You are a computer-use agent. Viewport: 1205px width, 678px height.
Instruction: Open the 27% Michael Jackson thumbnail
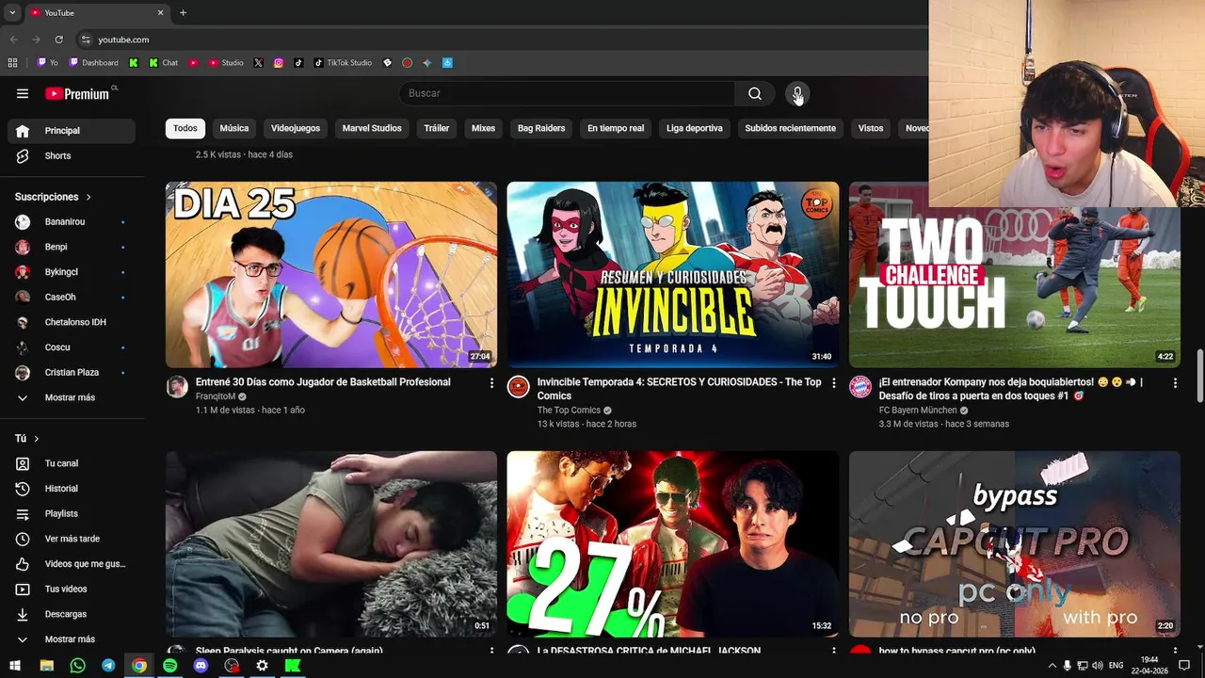click(x=673, y=543)
